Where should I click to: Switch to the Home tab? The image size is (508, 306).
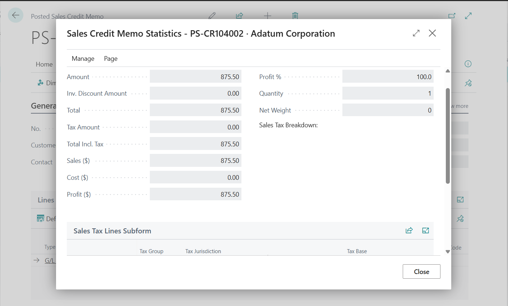(44, 64)
